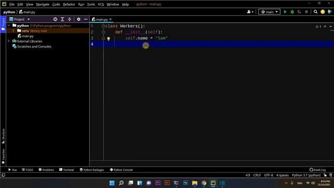Toggle the Project side tab
Viewport: 334px width, 188px height.
coord(3,24)
